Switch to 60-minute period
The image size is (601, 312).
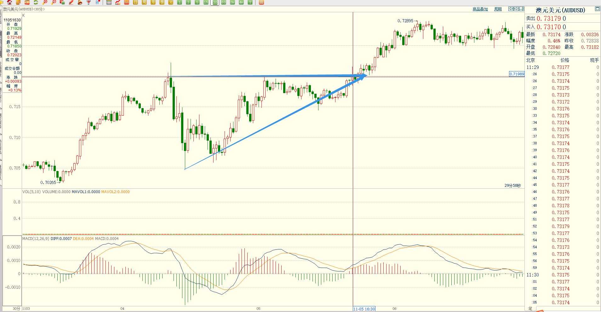pyautogui.click(x=224, y=2)
